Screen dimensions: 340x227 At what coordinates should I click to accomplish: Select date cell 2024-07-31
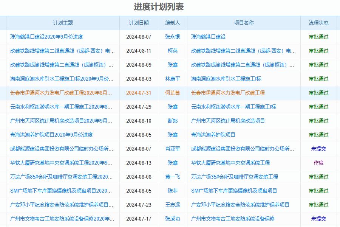click(139, 93)
